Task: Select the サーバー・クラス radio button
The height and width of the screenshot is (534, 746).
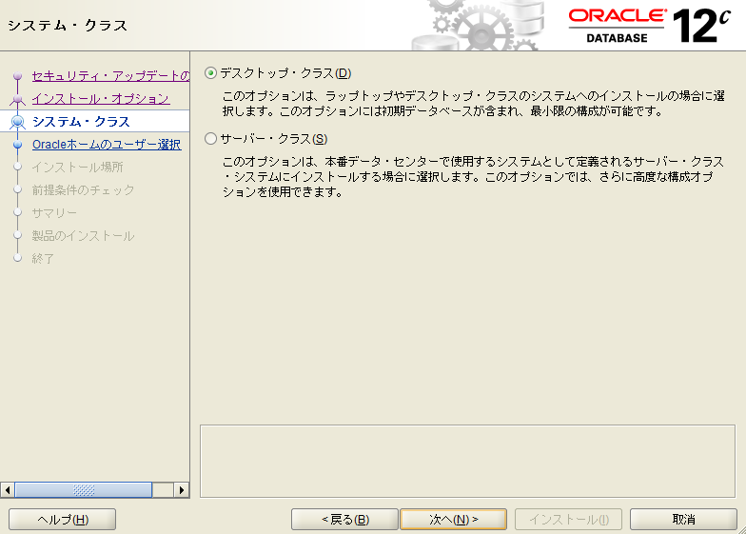Action: tap(211, 139)
